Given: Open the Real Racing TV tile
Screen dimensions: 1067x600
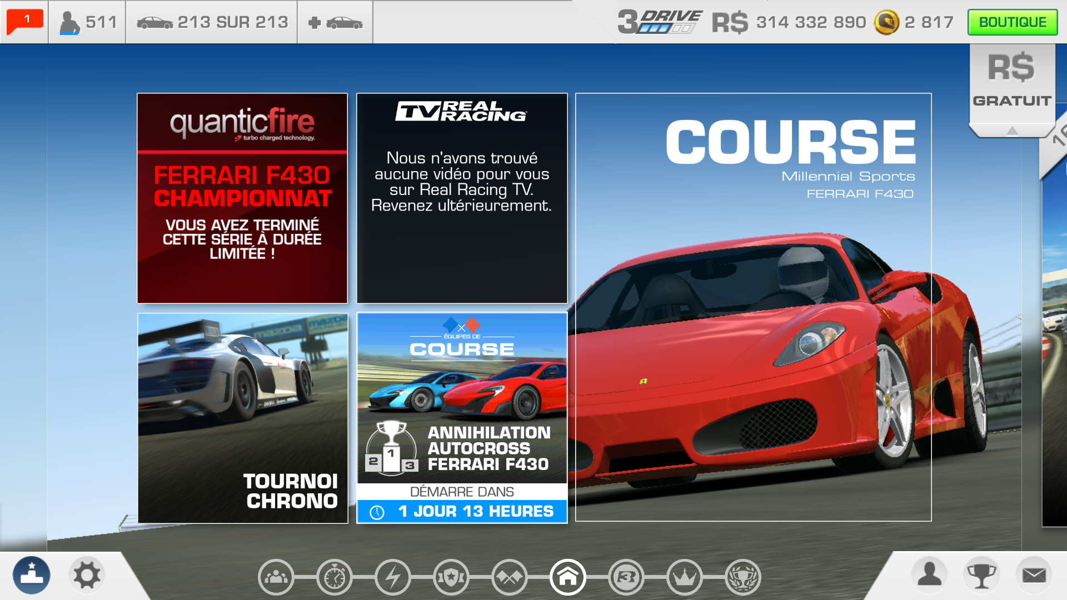Looking at the screenshot, I should pos(462,198).
